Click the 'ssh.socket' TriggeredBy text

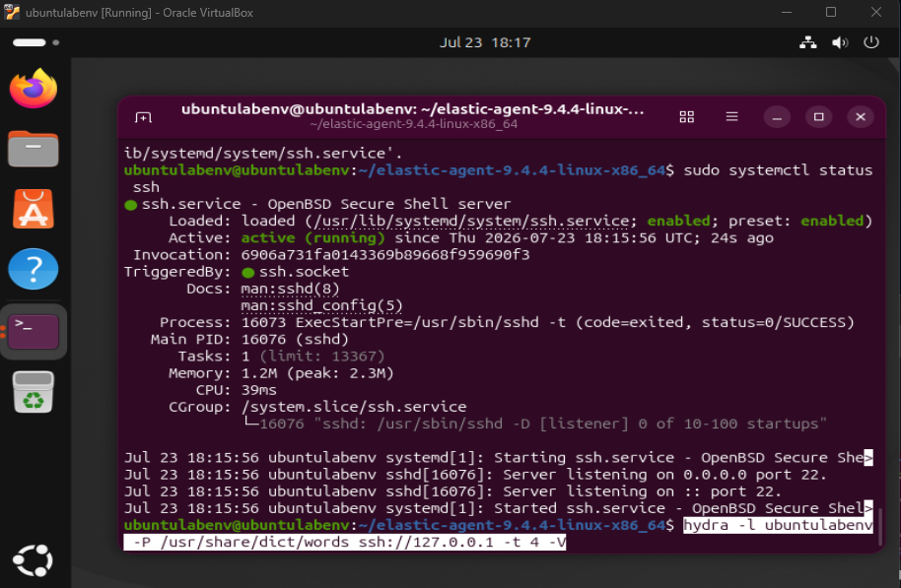coord(304,272)
